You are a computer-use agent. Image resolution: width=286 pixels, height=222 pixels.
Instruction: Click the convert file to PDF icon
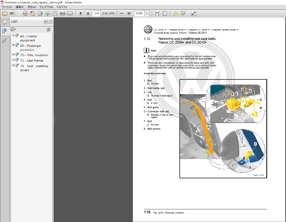point(25,13)
